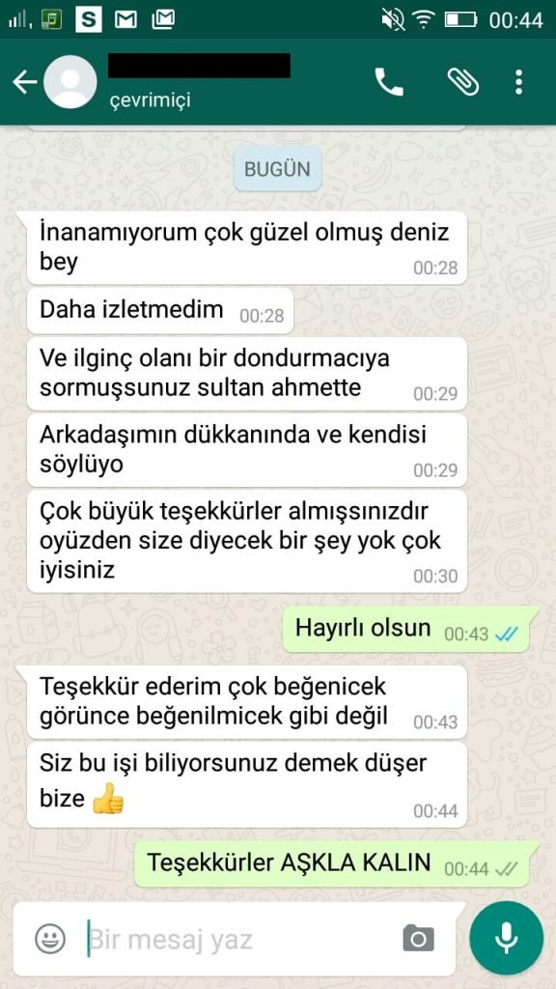Screen dimensions: 556x989
Task: Tap the Gmail notification icon in status bar
Action: pyautogui.click(x=125, y=20)
